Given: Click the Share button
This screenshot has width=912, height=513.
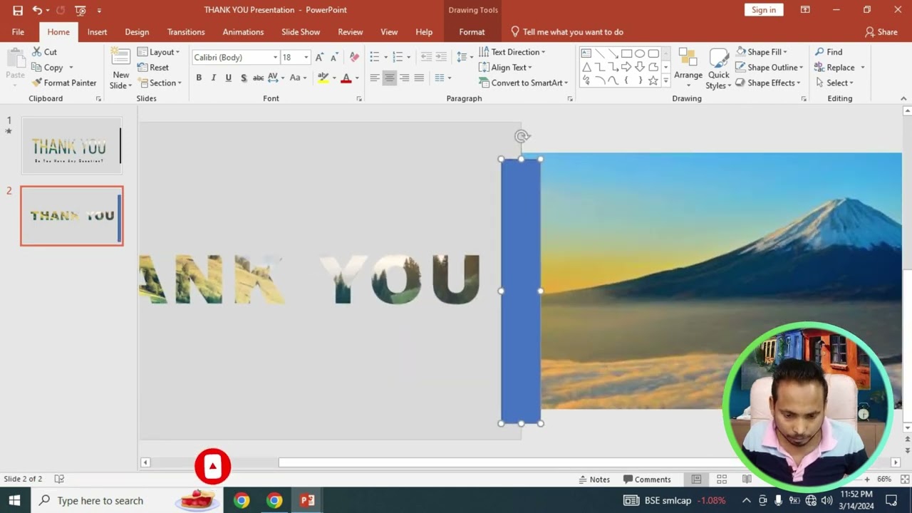Looking at the screenshot, I should [881, 32].
